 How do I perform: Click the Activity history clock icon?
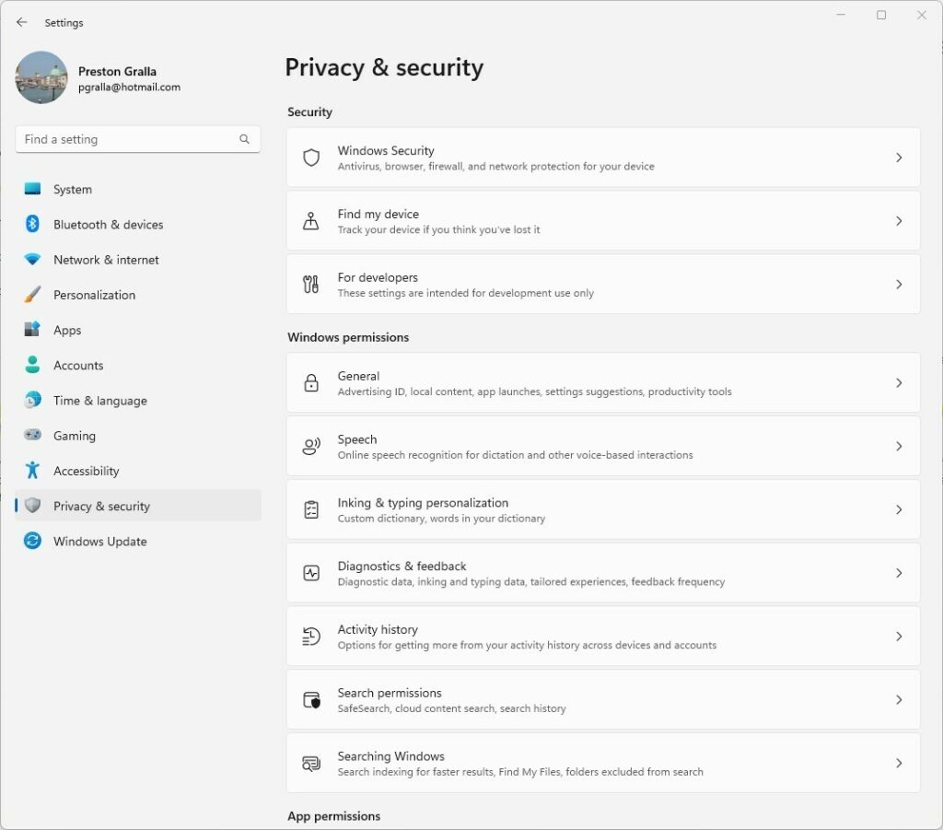311,637
